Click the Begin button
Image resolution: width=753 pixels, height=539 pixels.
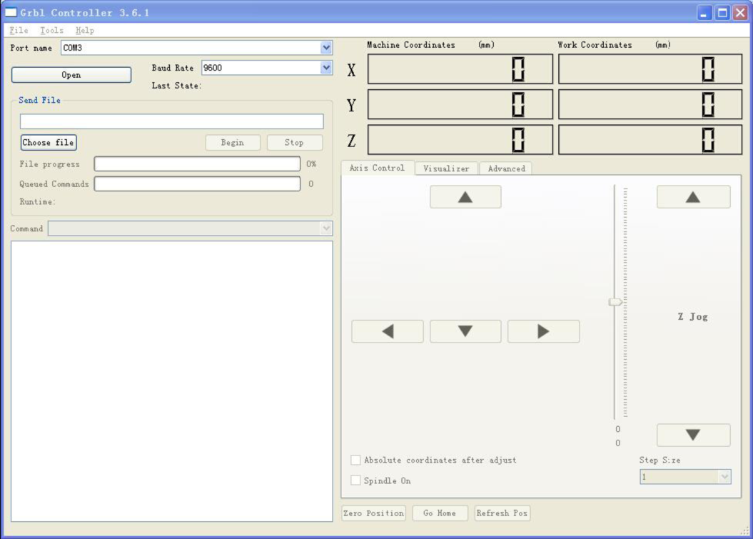(x=233, y=143)
